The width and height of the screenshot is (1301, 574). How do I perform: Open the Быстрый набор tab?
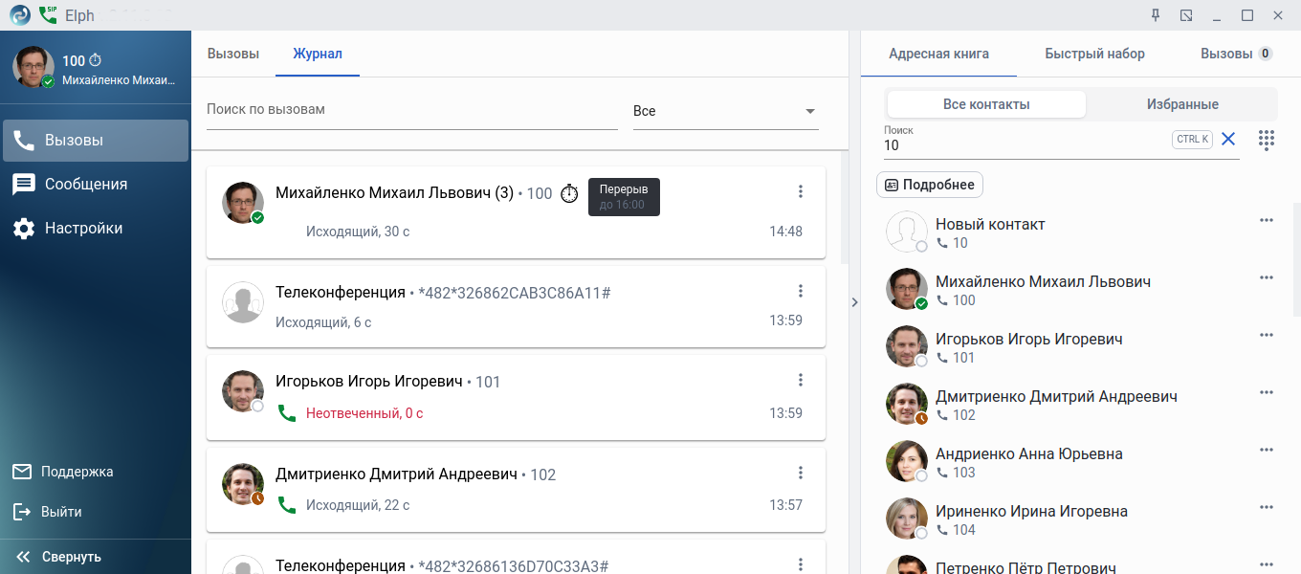[1094, 54]
